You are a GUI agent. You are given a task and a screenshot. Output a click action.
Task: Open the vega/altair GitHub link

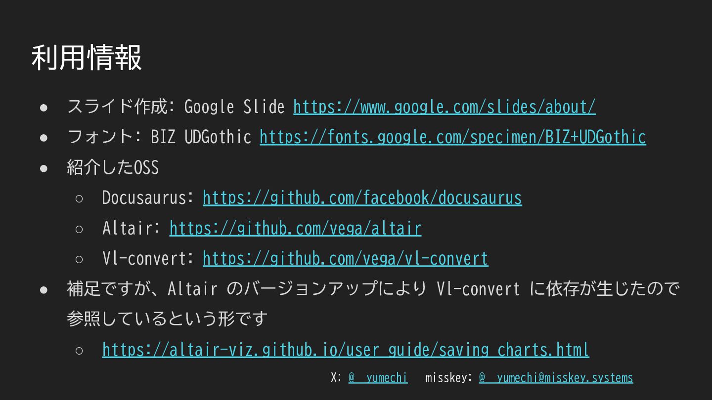coord(295,228)
